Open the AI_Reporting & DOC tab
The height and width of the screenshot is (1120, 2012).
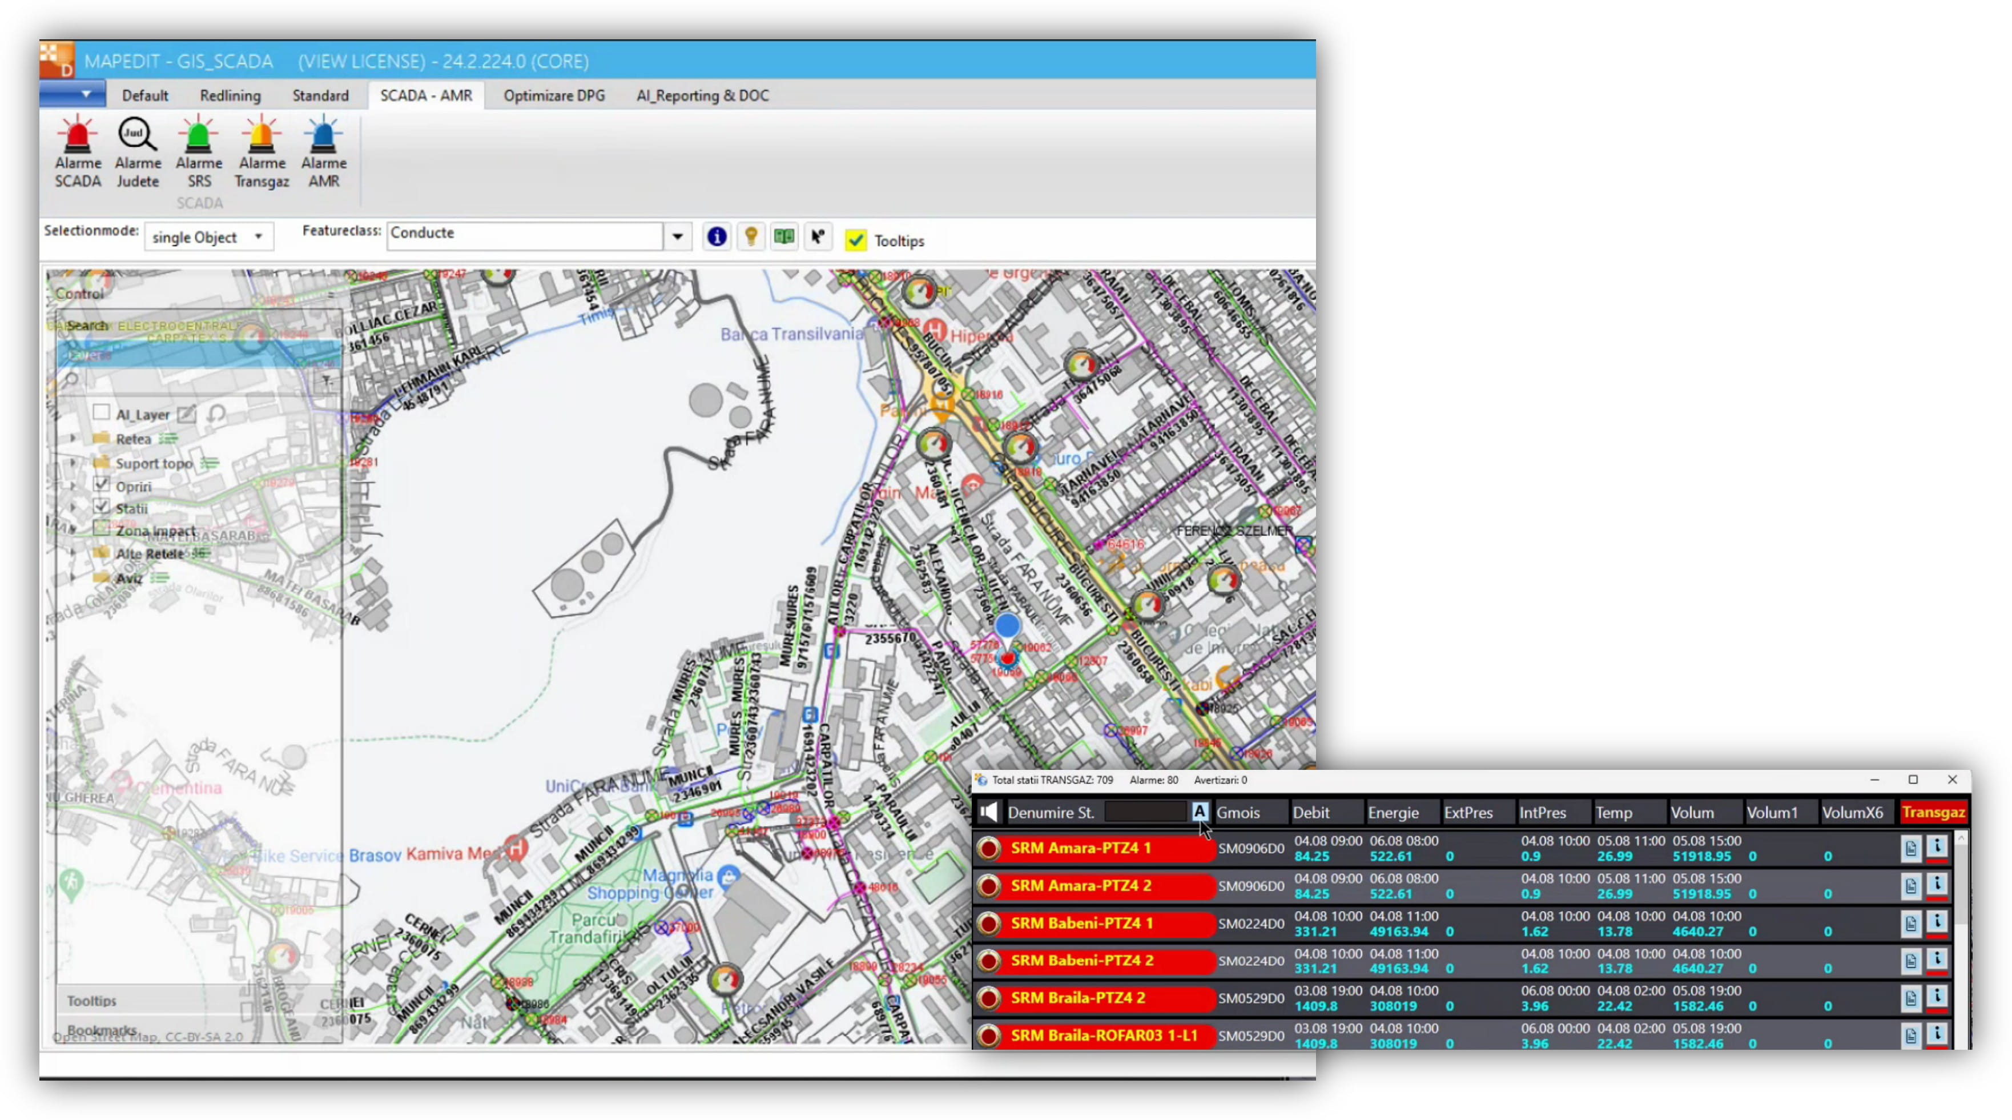point(702,95)
